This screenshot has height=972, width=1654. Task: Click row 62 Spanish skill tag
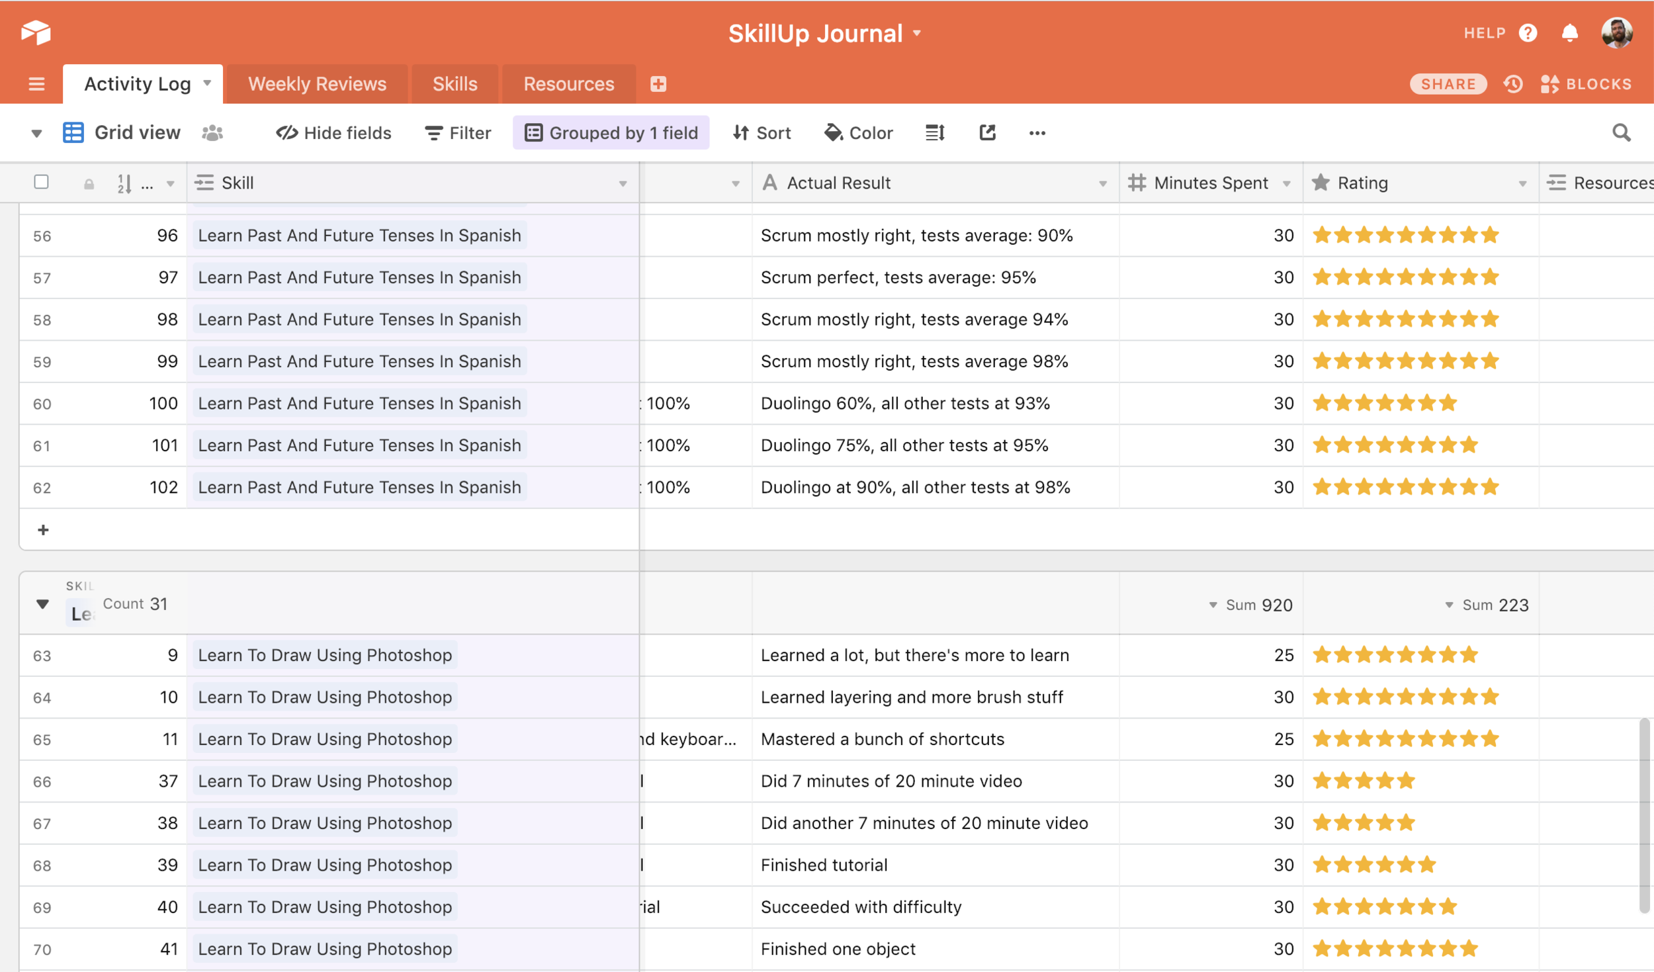pyautogui.click(x=360, y=487)
